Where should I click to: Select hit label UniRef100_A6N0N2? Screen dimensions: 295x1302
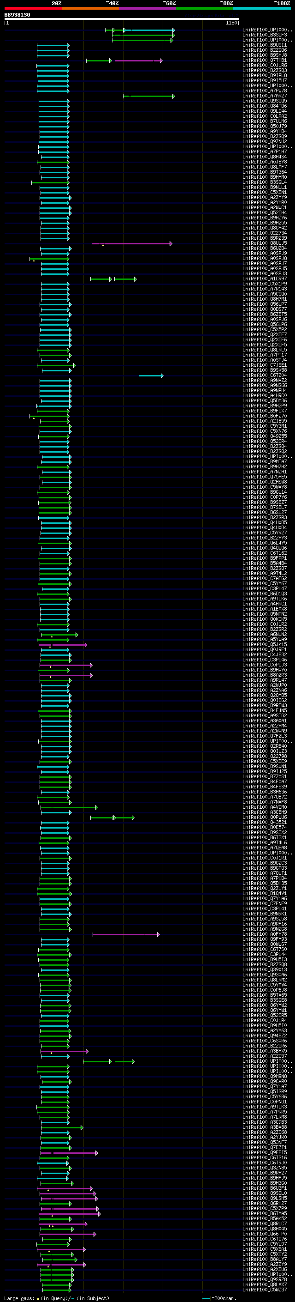click(265, 634)
